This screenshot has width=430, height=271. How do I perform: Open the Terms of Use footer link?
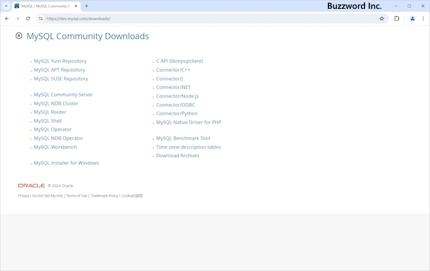pyautogui.click(x=77, y=196)
